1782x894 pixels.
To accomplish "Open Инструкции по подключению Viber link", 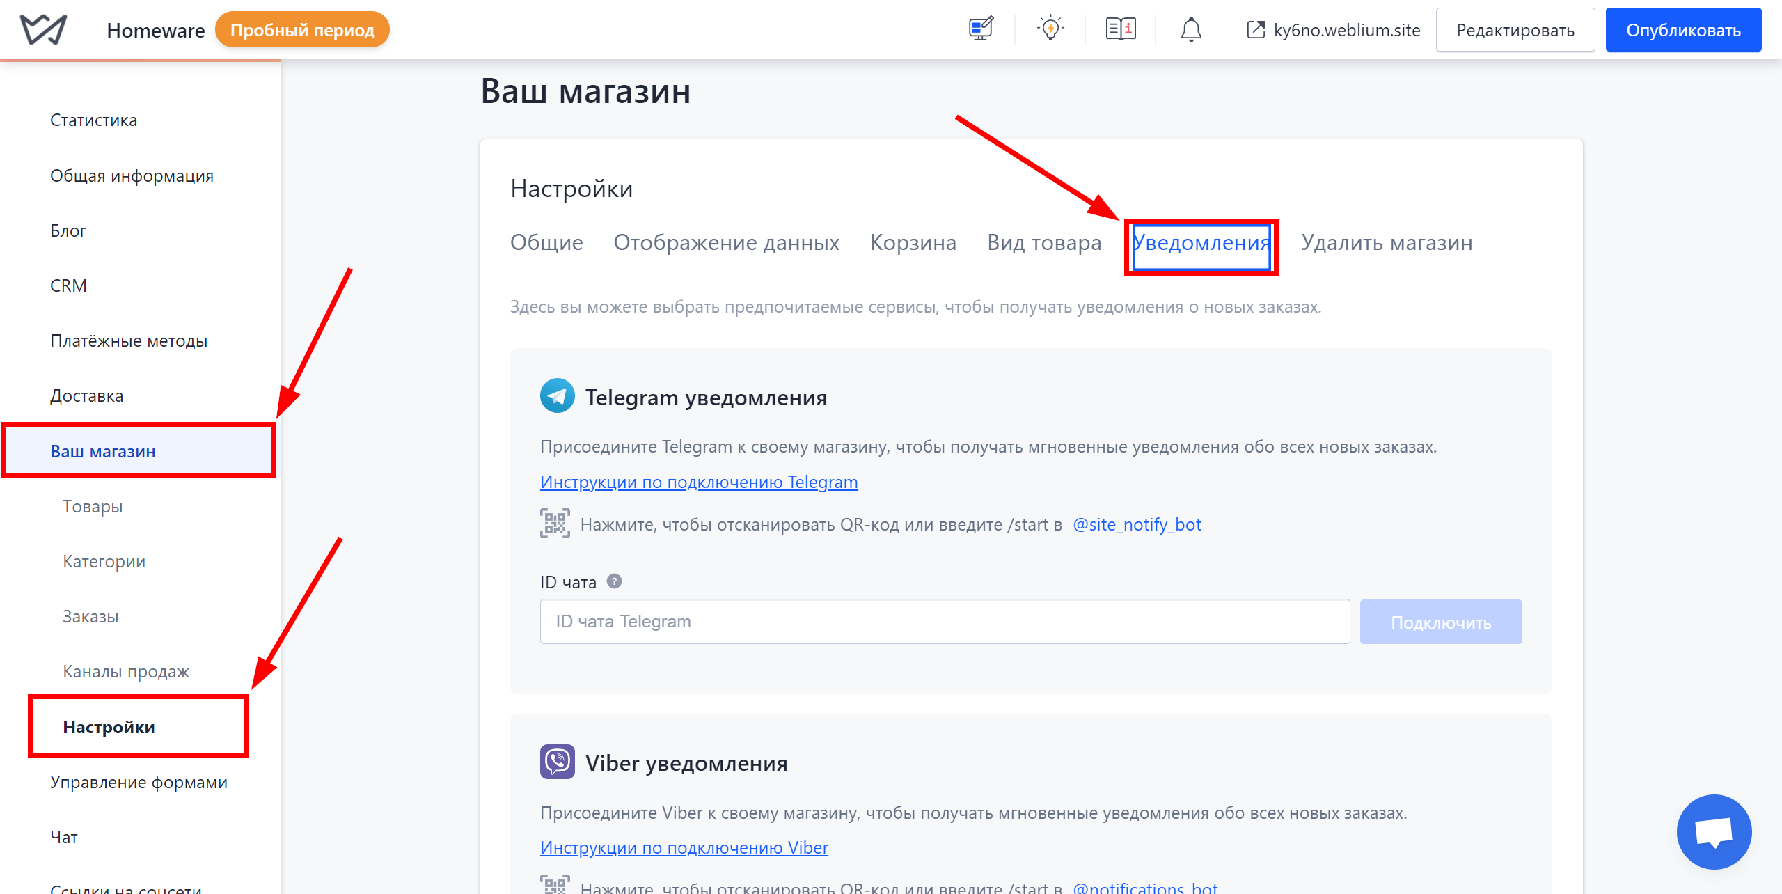I will pos(684,847).
